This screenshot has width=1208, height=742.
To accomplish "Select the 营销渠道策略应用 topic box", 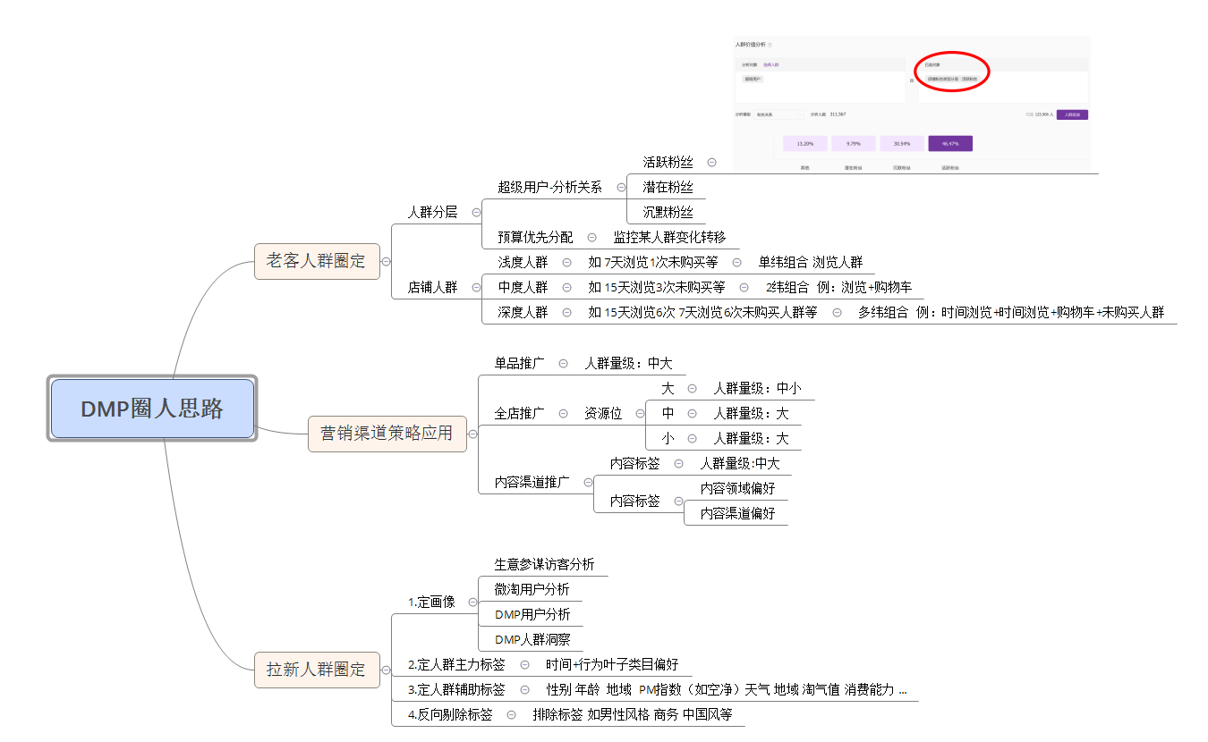I will (387, 434).
